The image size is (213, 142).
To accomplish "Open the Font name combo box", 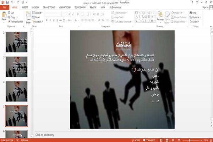I will pos(53,14).
